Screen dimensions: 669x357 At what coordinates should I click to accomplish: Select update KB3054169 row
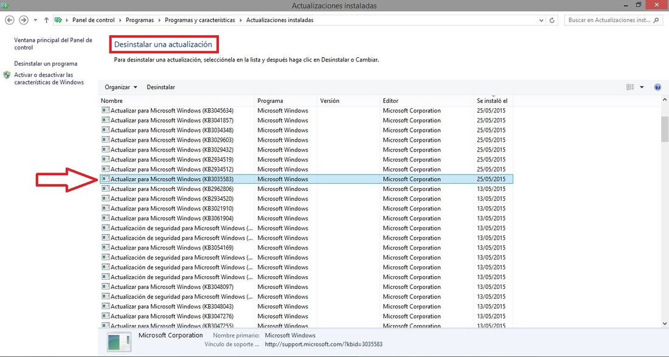pos(306,248)
